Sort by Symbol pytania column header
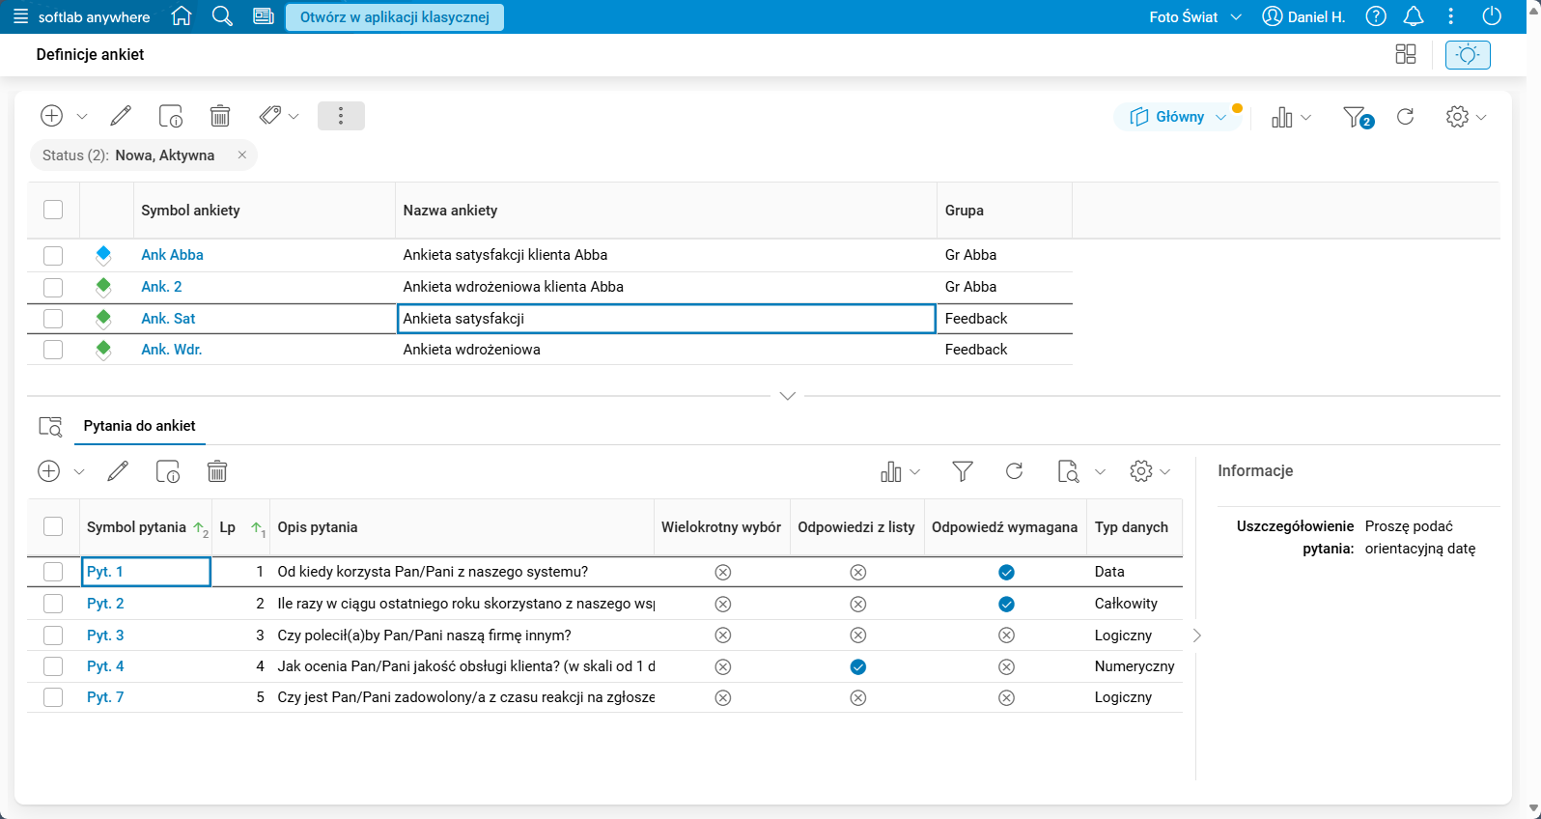This screenshot has width=1541, height=819. coord(136,527)
